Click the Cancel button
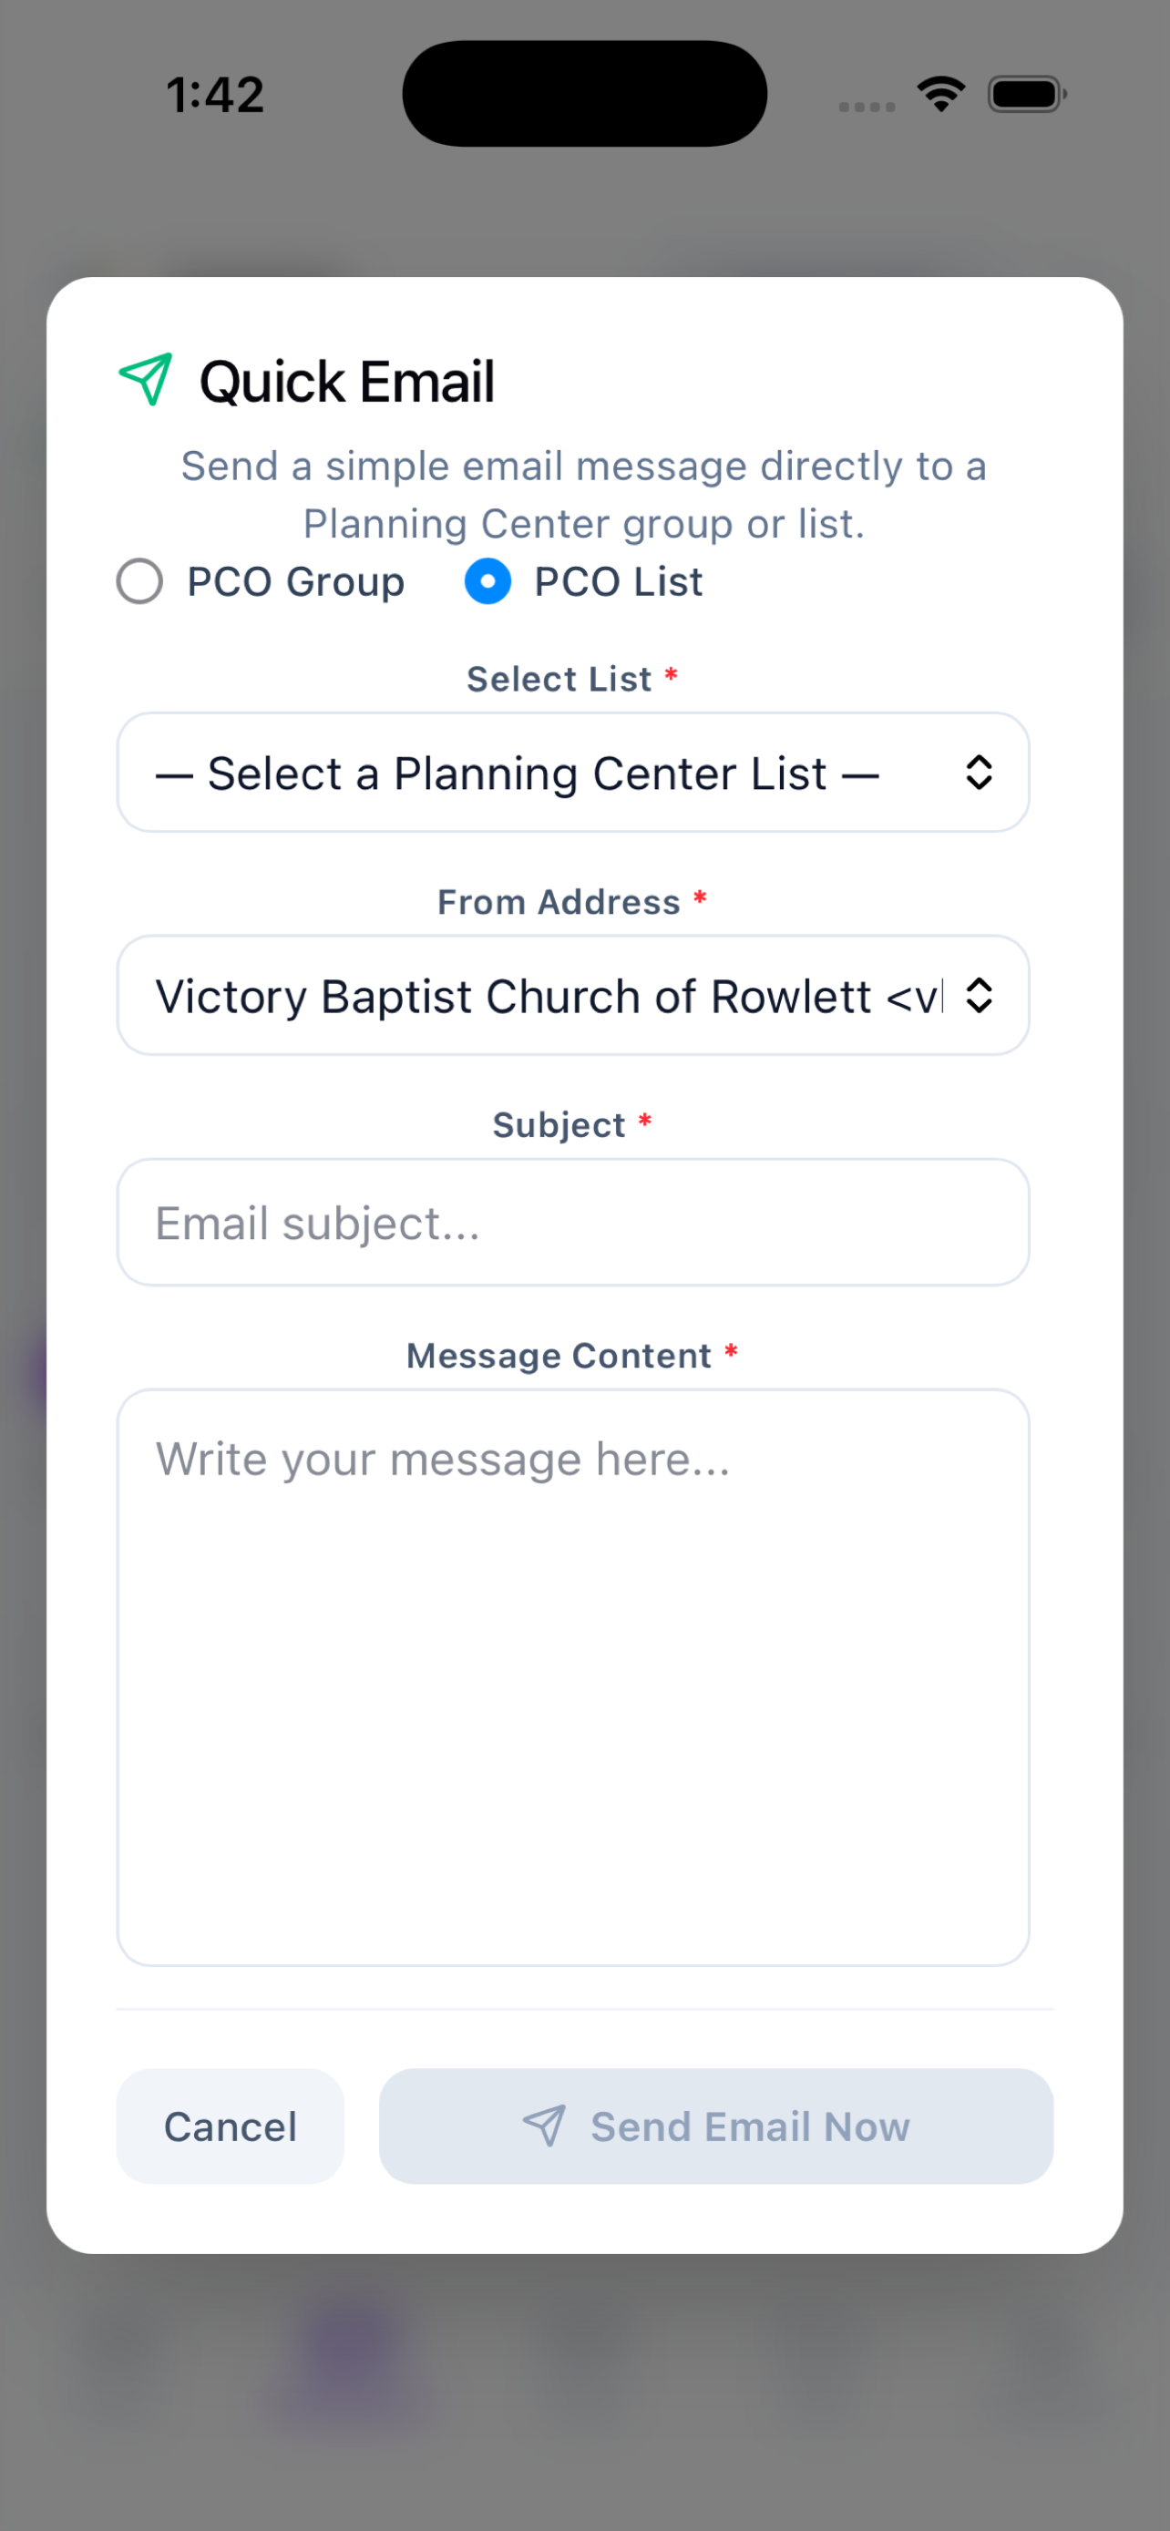 pyautogui.click(x=230, y=2126)
